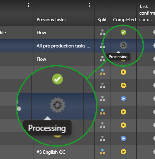
Task: Click the Previous tasks column header
Action: 51,20
